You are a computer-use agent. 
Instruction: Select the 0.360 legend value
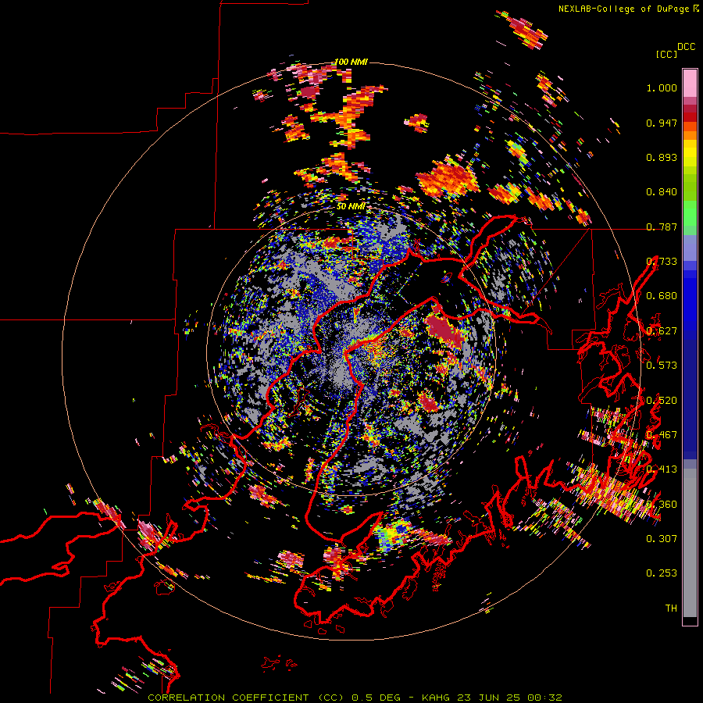[662, 505]
